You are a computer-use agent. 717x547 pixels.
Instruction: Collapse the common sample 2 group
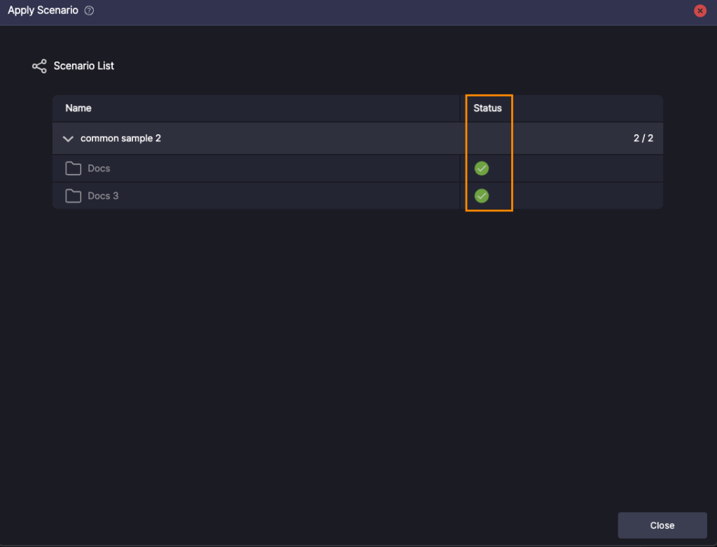(x=68, y=139)
